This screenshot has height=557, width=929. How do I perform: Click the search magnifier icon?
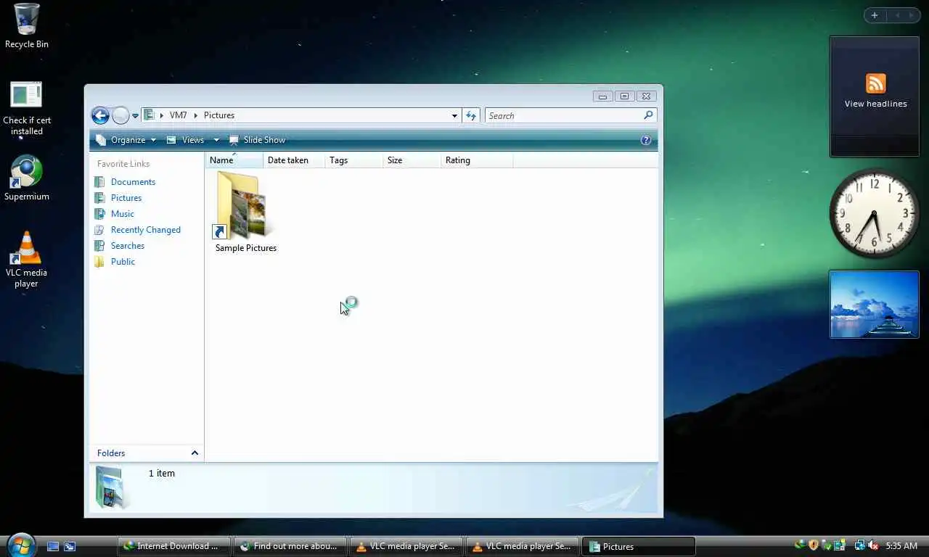point(649,115)
